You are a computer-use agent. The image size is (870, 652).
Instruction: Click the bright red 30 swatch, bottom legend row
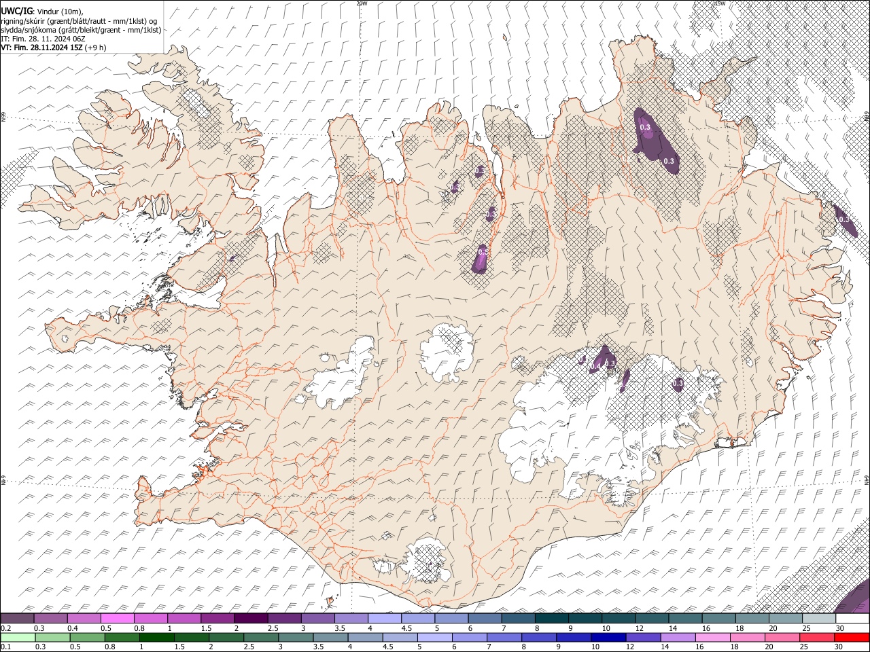click(x=852, y=638)
